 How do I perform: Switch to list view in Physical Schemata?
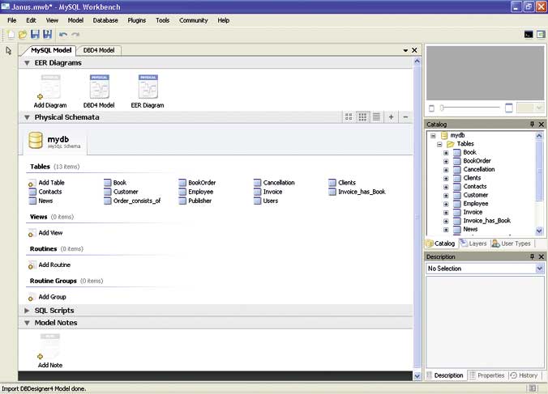click(x=376, y=117)
